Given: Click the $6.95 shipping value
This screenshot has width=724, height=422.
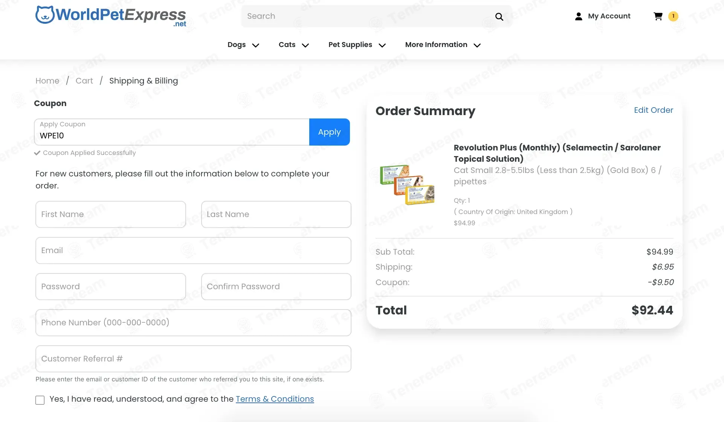Looking at the screenshot, I should (x=663, y=267).
